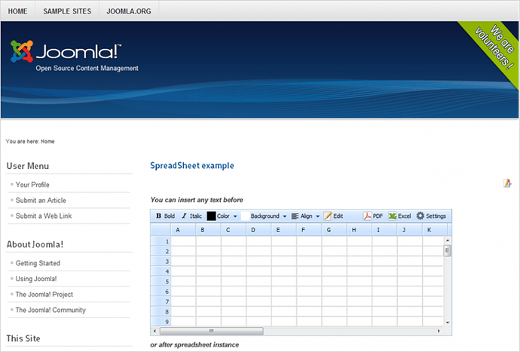
Task: Export the spreadsheet to PDF
Action: [x=373, y=216]
